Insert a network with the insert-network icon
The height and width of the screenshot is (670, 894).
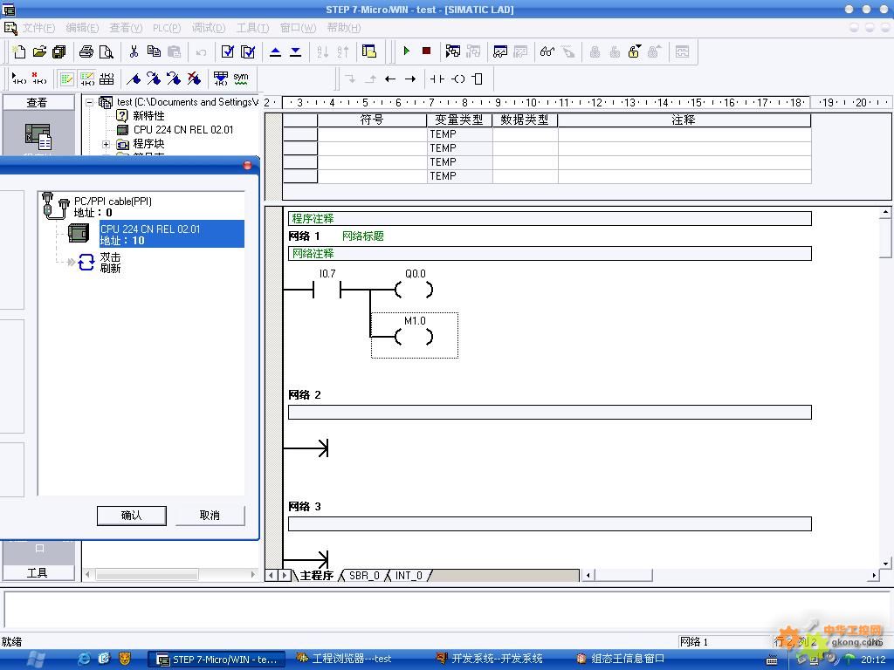(x=19, y=78)
